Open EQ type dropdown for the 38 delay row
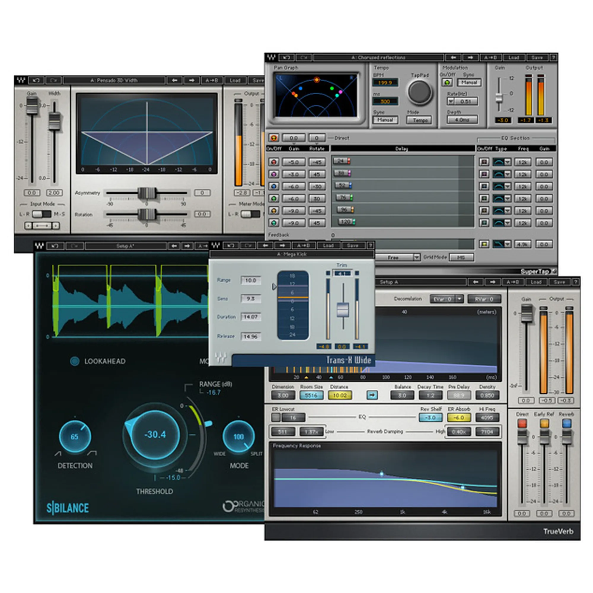Viewport: 593px width, 593px height. (x=507, y=174)
